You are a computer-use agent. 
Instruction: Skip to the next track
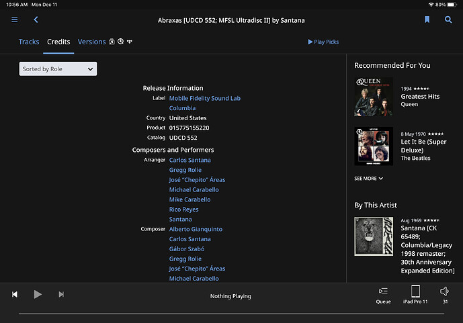point(61,294)
